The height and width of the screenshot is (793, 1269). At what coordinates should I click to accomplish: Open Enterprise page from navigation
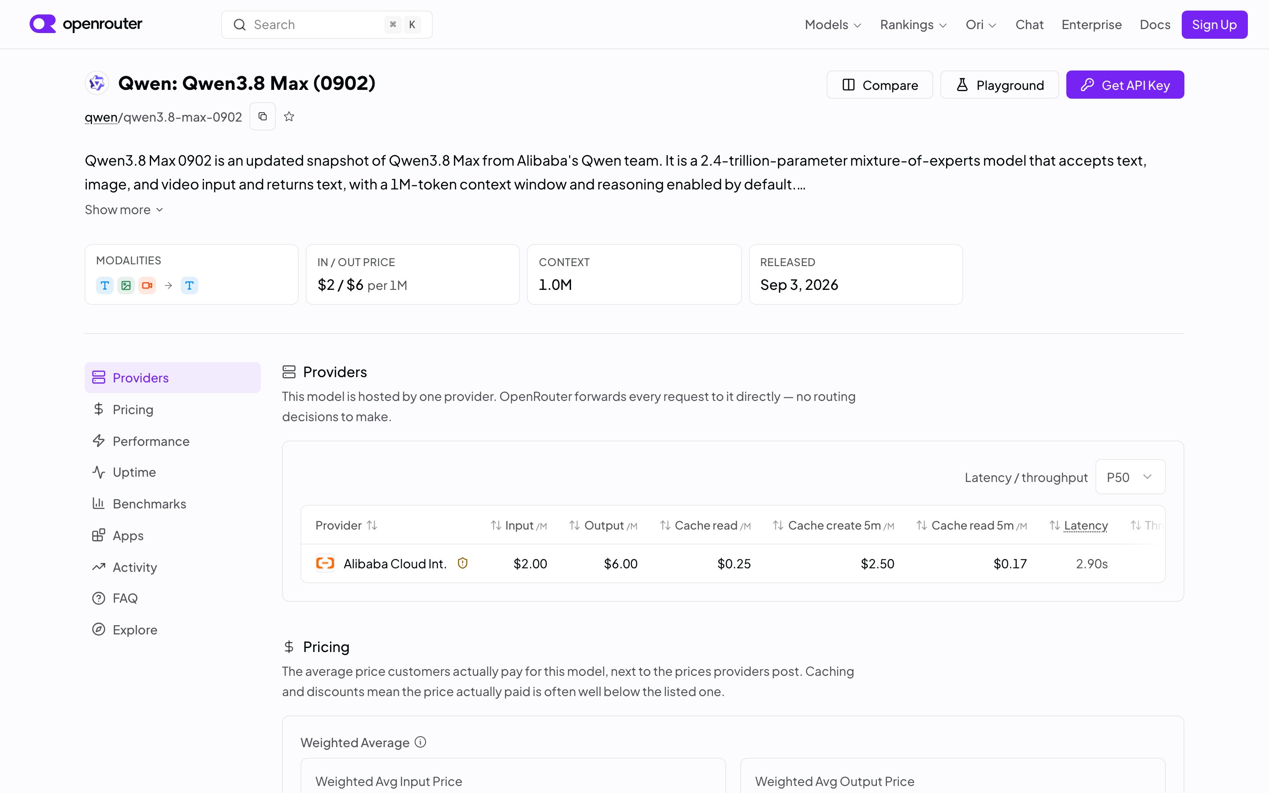(1091, 25)
